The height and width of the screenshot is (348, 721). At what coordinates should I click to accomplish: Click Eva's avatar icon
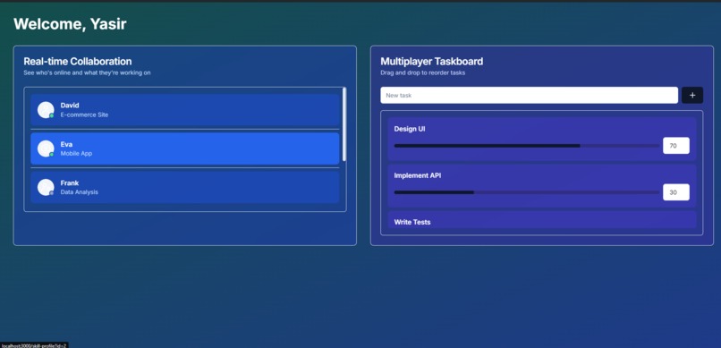(46, 149)
